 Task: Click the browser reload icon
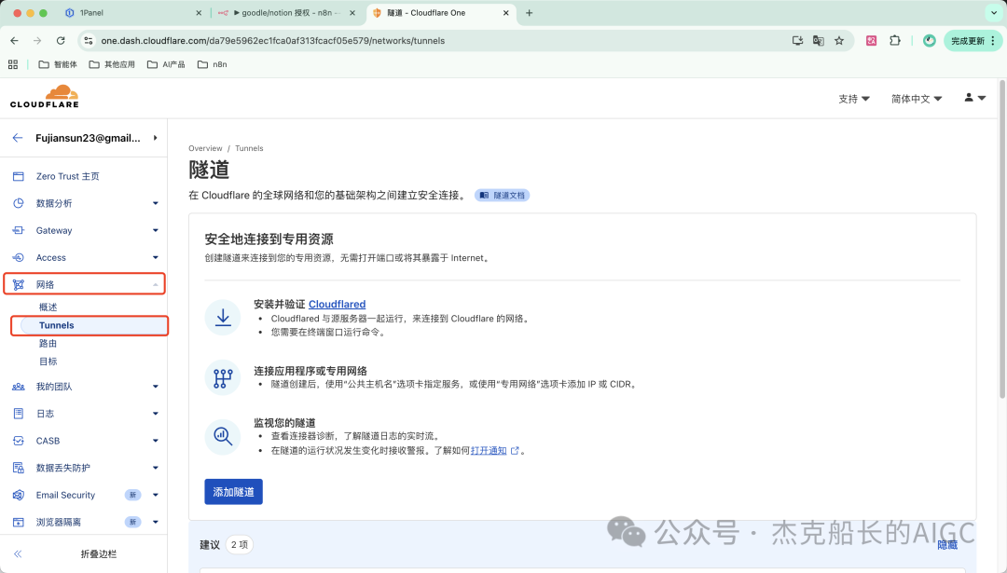click(x=61, y=40)
